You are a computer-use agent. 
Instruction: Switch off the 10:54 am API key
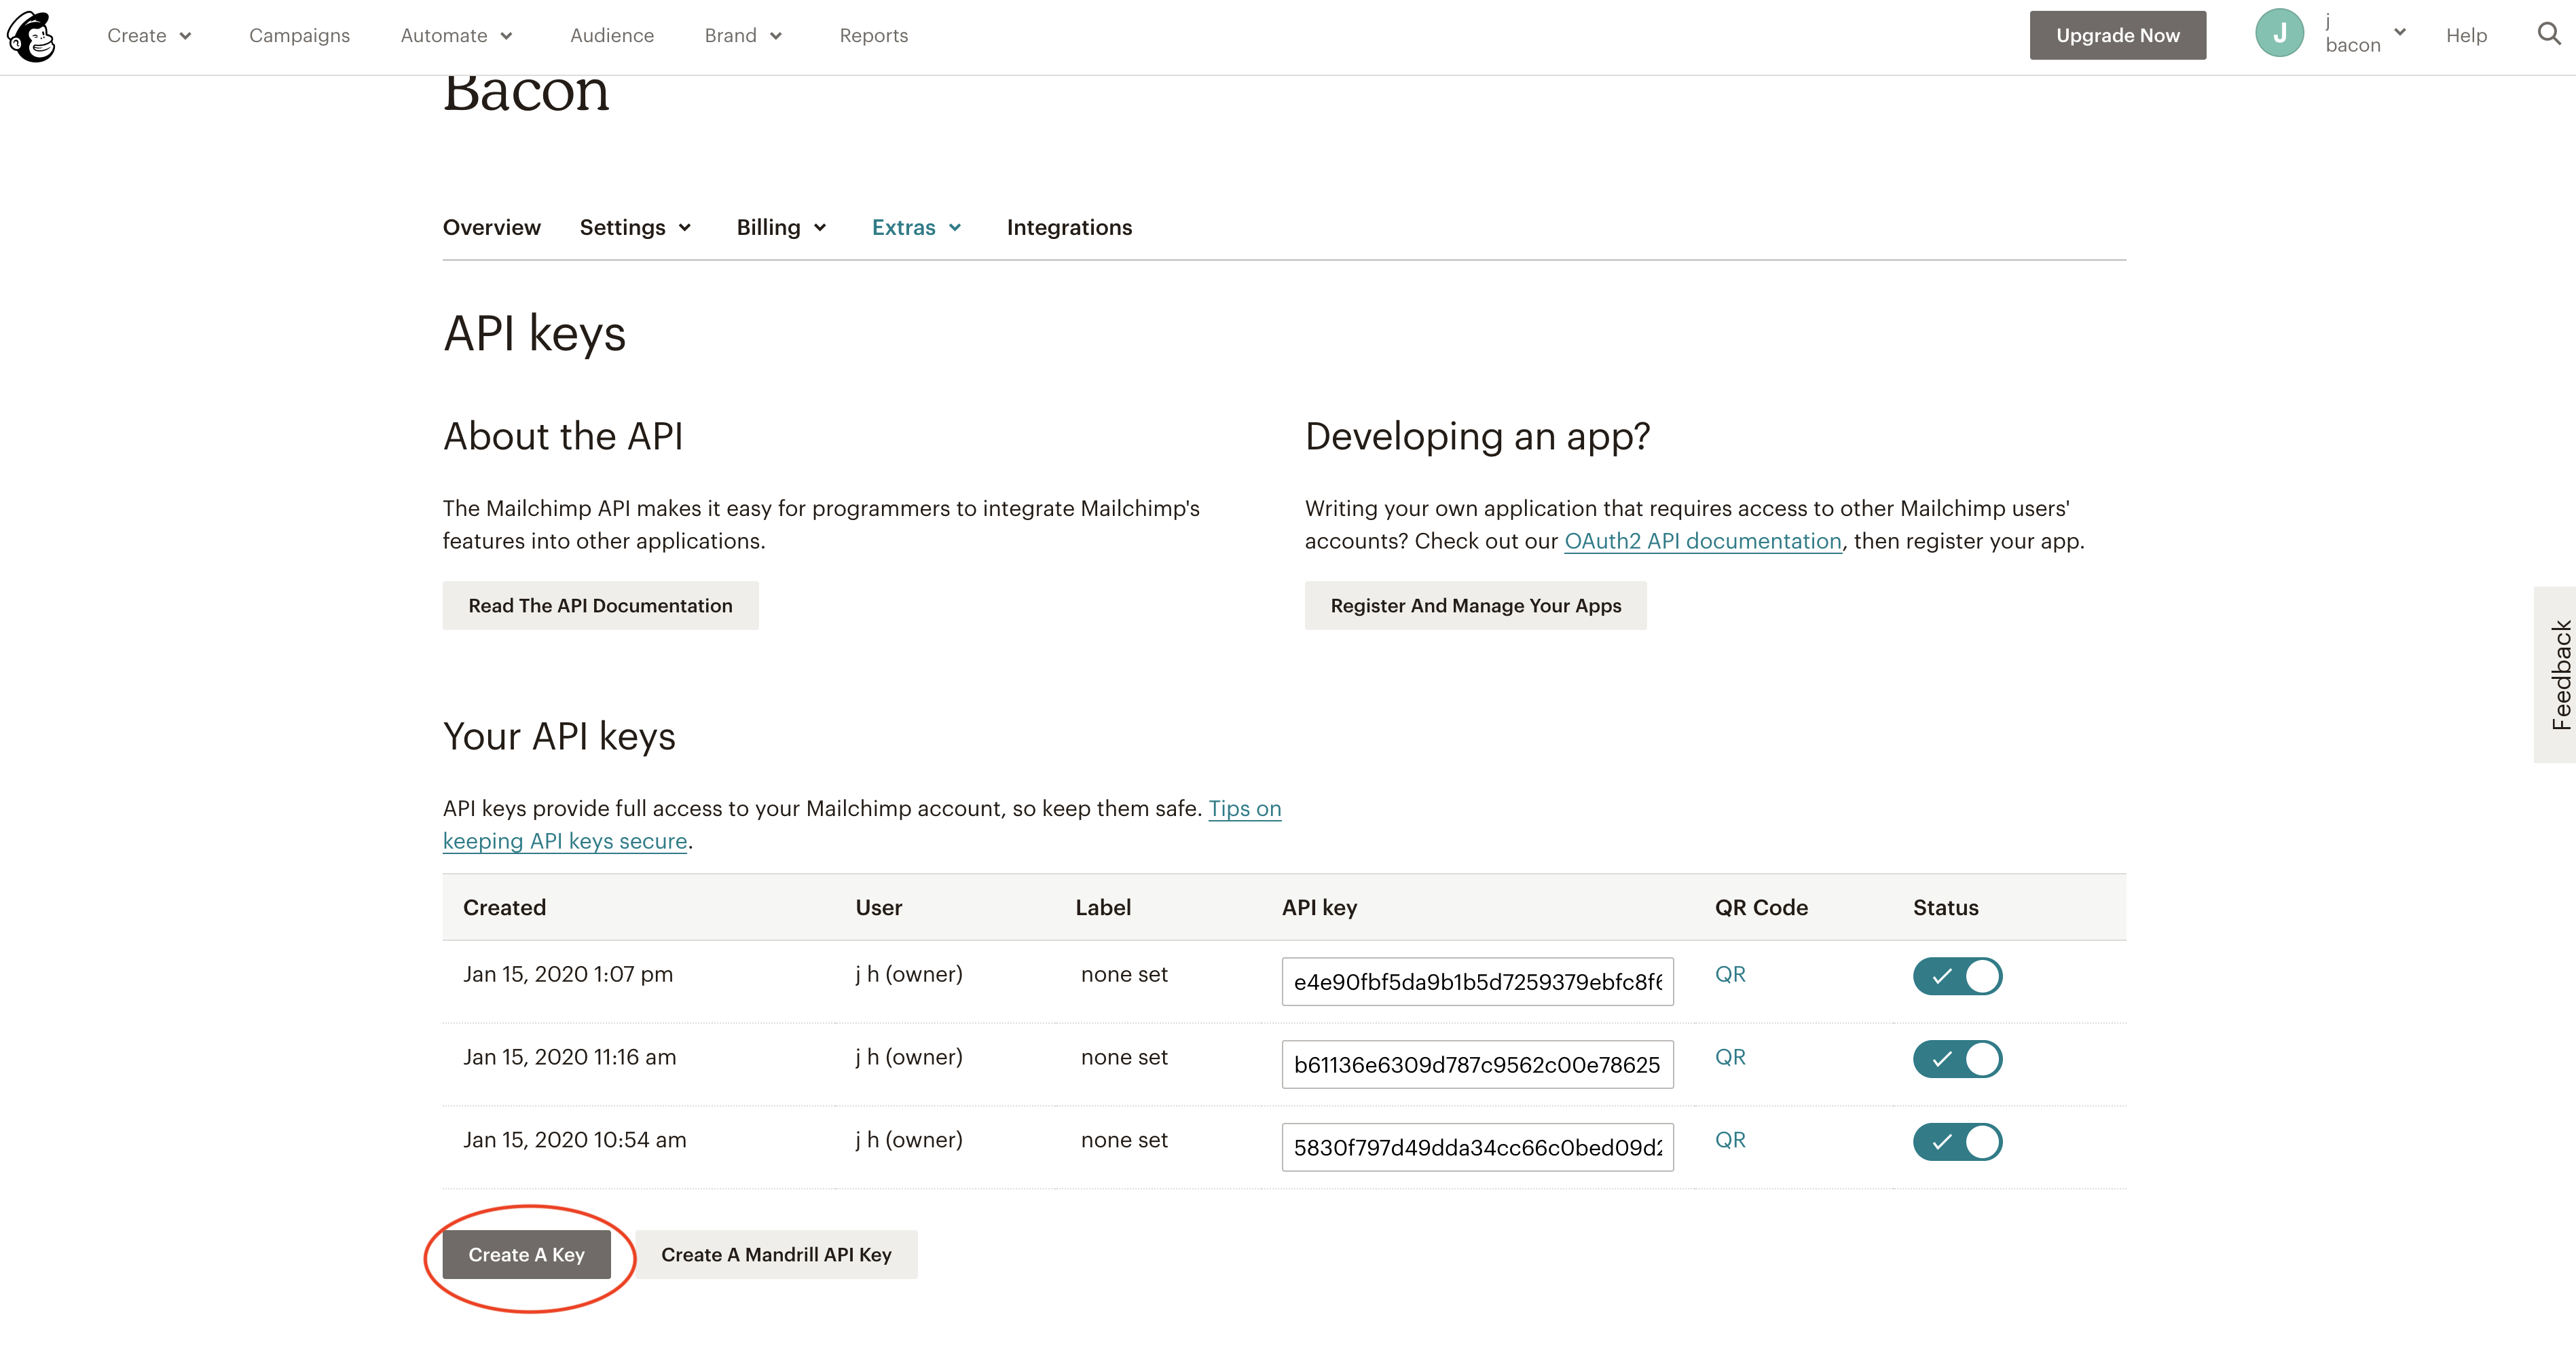point(1957,1142)
